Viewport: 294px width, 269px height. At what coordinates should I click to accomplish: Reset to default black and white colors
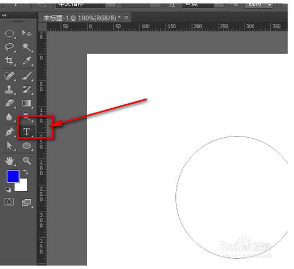click(8, 190)
